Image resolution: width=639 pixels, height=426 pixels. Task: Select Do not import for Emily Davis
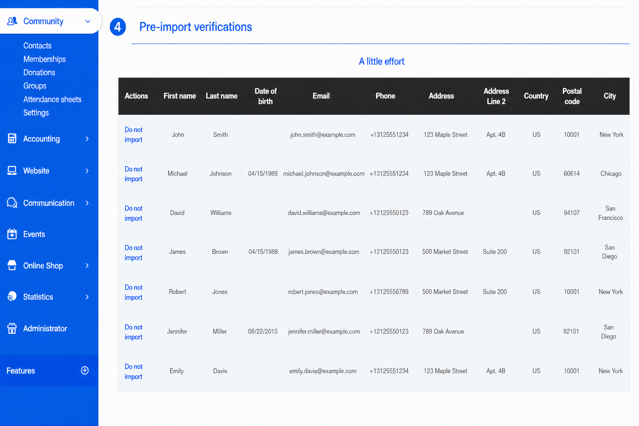[134, 372]
